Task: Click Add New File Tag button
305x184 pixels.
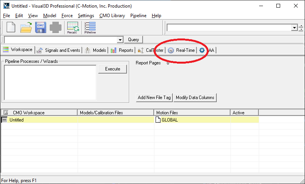Action: pos(154,98)
